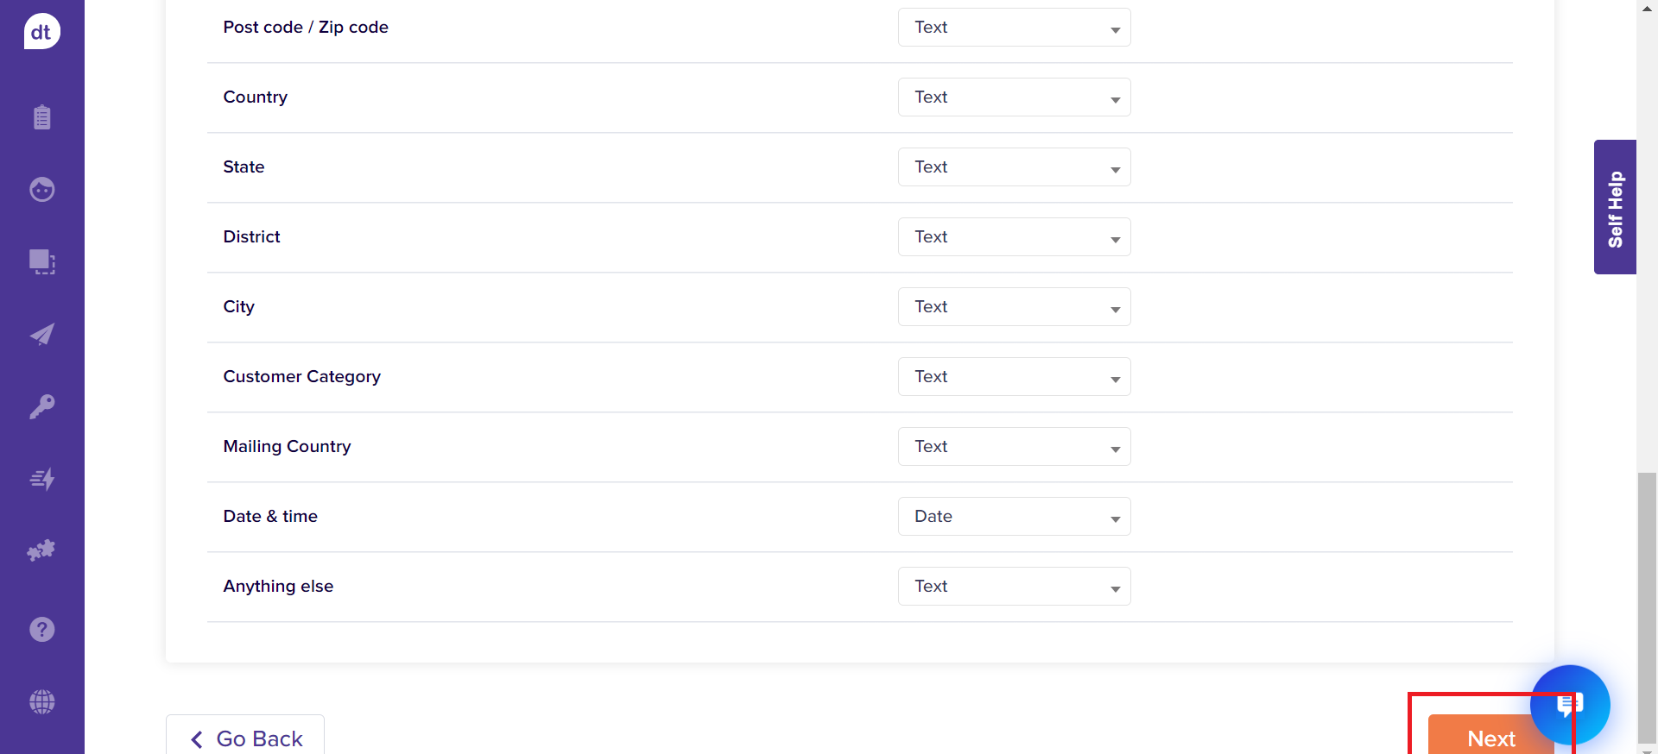
Task: Click the dt logo icon
Action: click(x=41, y=32)
